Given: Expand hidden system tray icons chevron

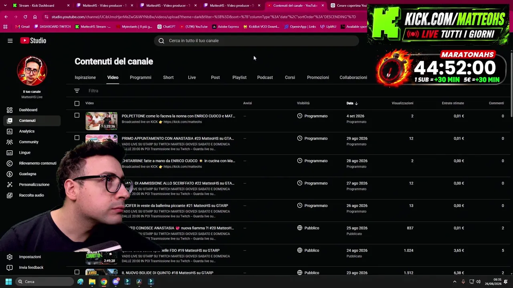Looking at the screenshot, I should point(454,282).
